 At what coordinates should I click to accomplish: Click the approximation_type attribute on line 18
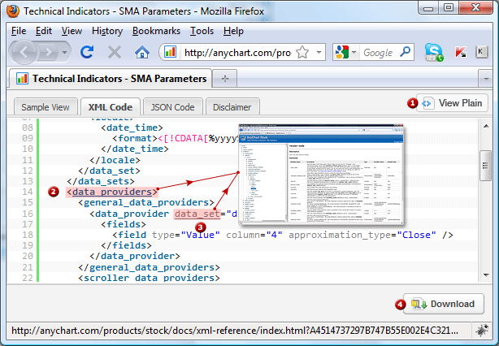[x=340, y=235]
